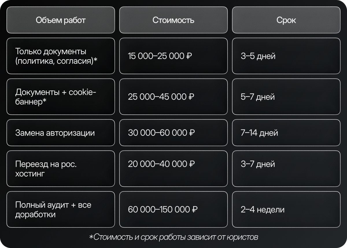Select the Полный аудит + все доработки cell
Image resolution: width=347 pixels, height=248 pixels.
click(x=61, y=209)
